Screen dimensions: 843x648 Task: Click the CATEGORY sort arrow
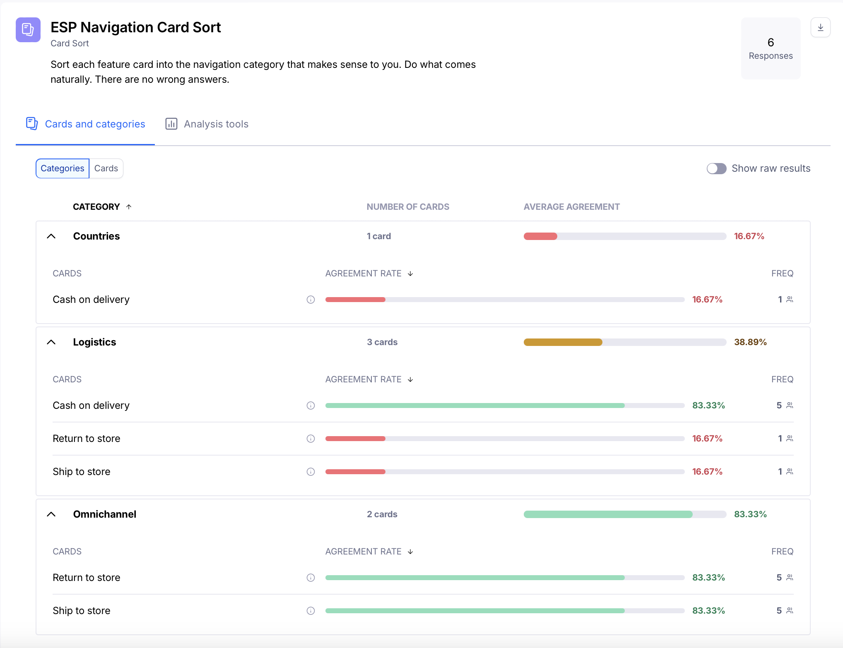coord(129,207)
